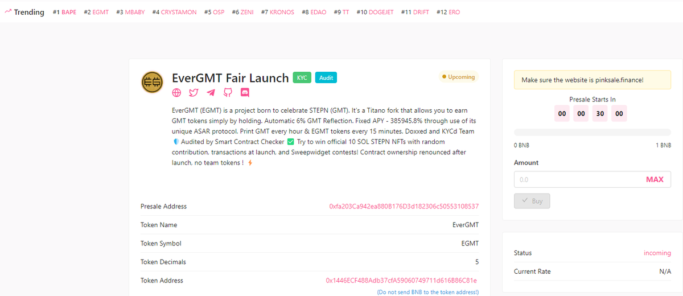This screenshot has width=683, height=296.
Task: Click the Current Rate 'N/A' value
Action: point(665,272)
